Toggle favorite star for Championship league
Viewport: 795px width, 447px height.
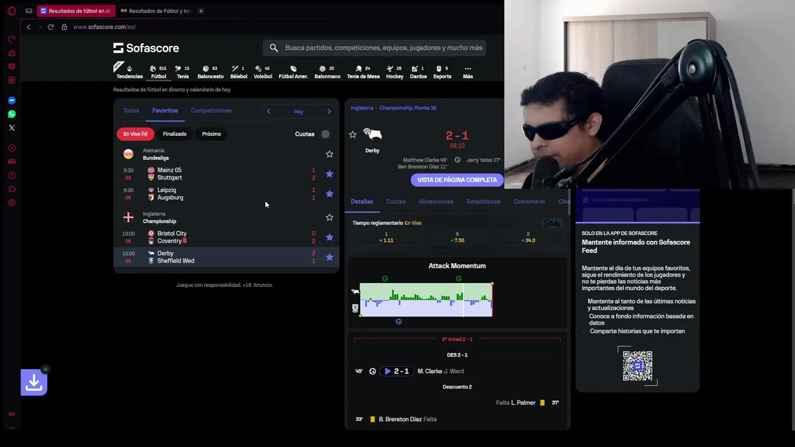[x=329, y=217]
